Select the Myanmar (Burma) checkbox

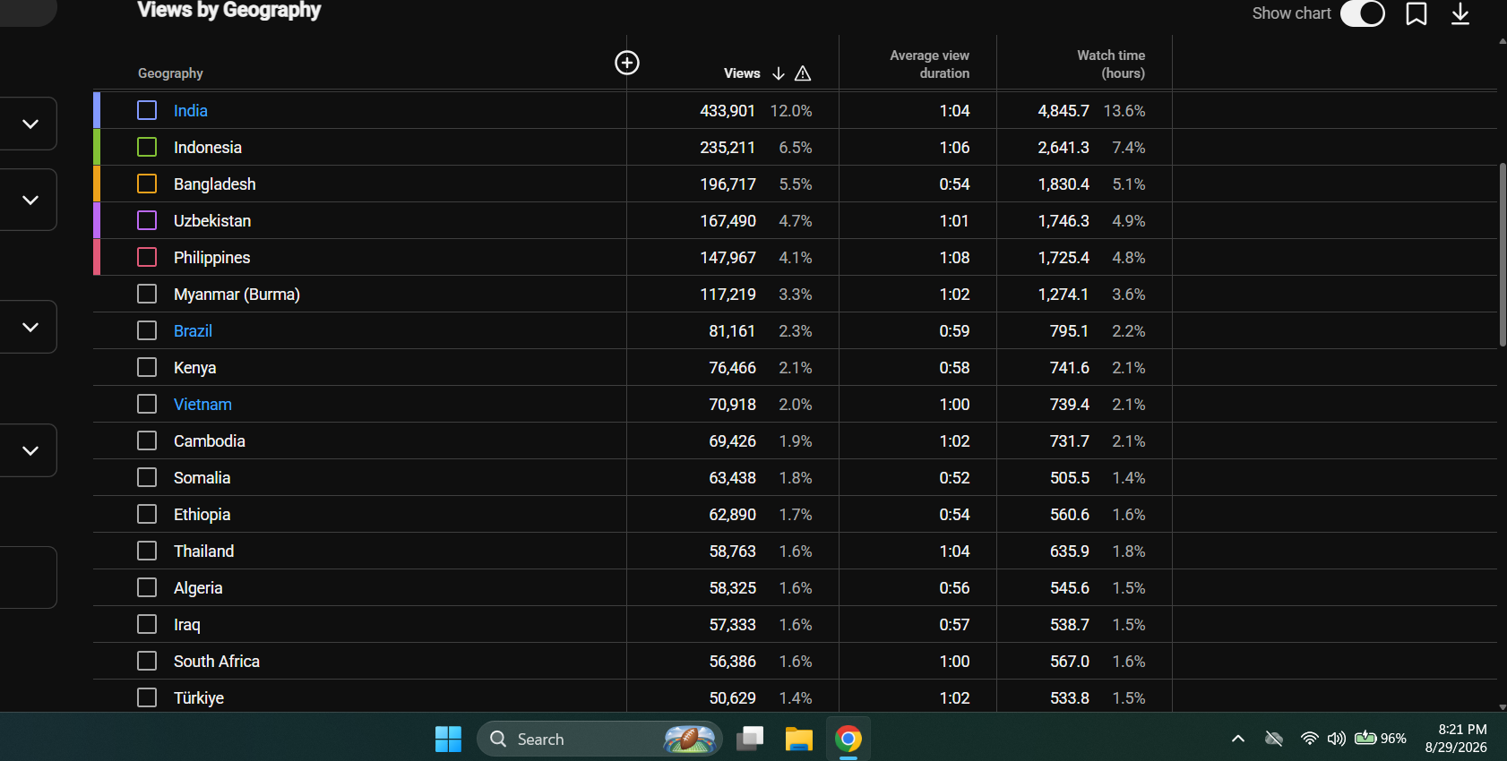coord(147,294)
